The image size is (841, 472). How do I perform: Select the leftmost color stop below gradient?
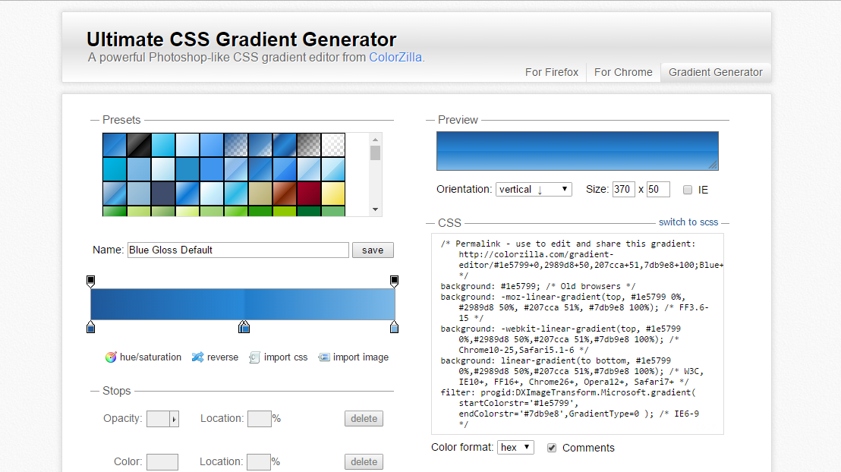91,327
